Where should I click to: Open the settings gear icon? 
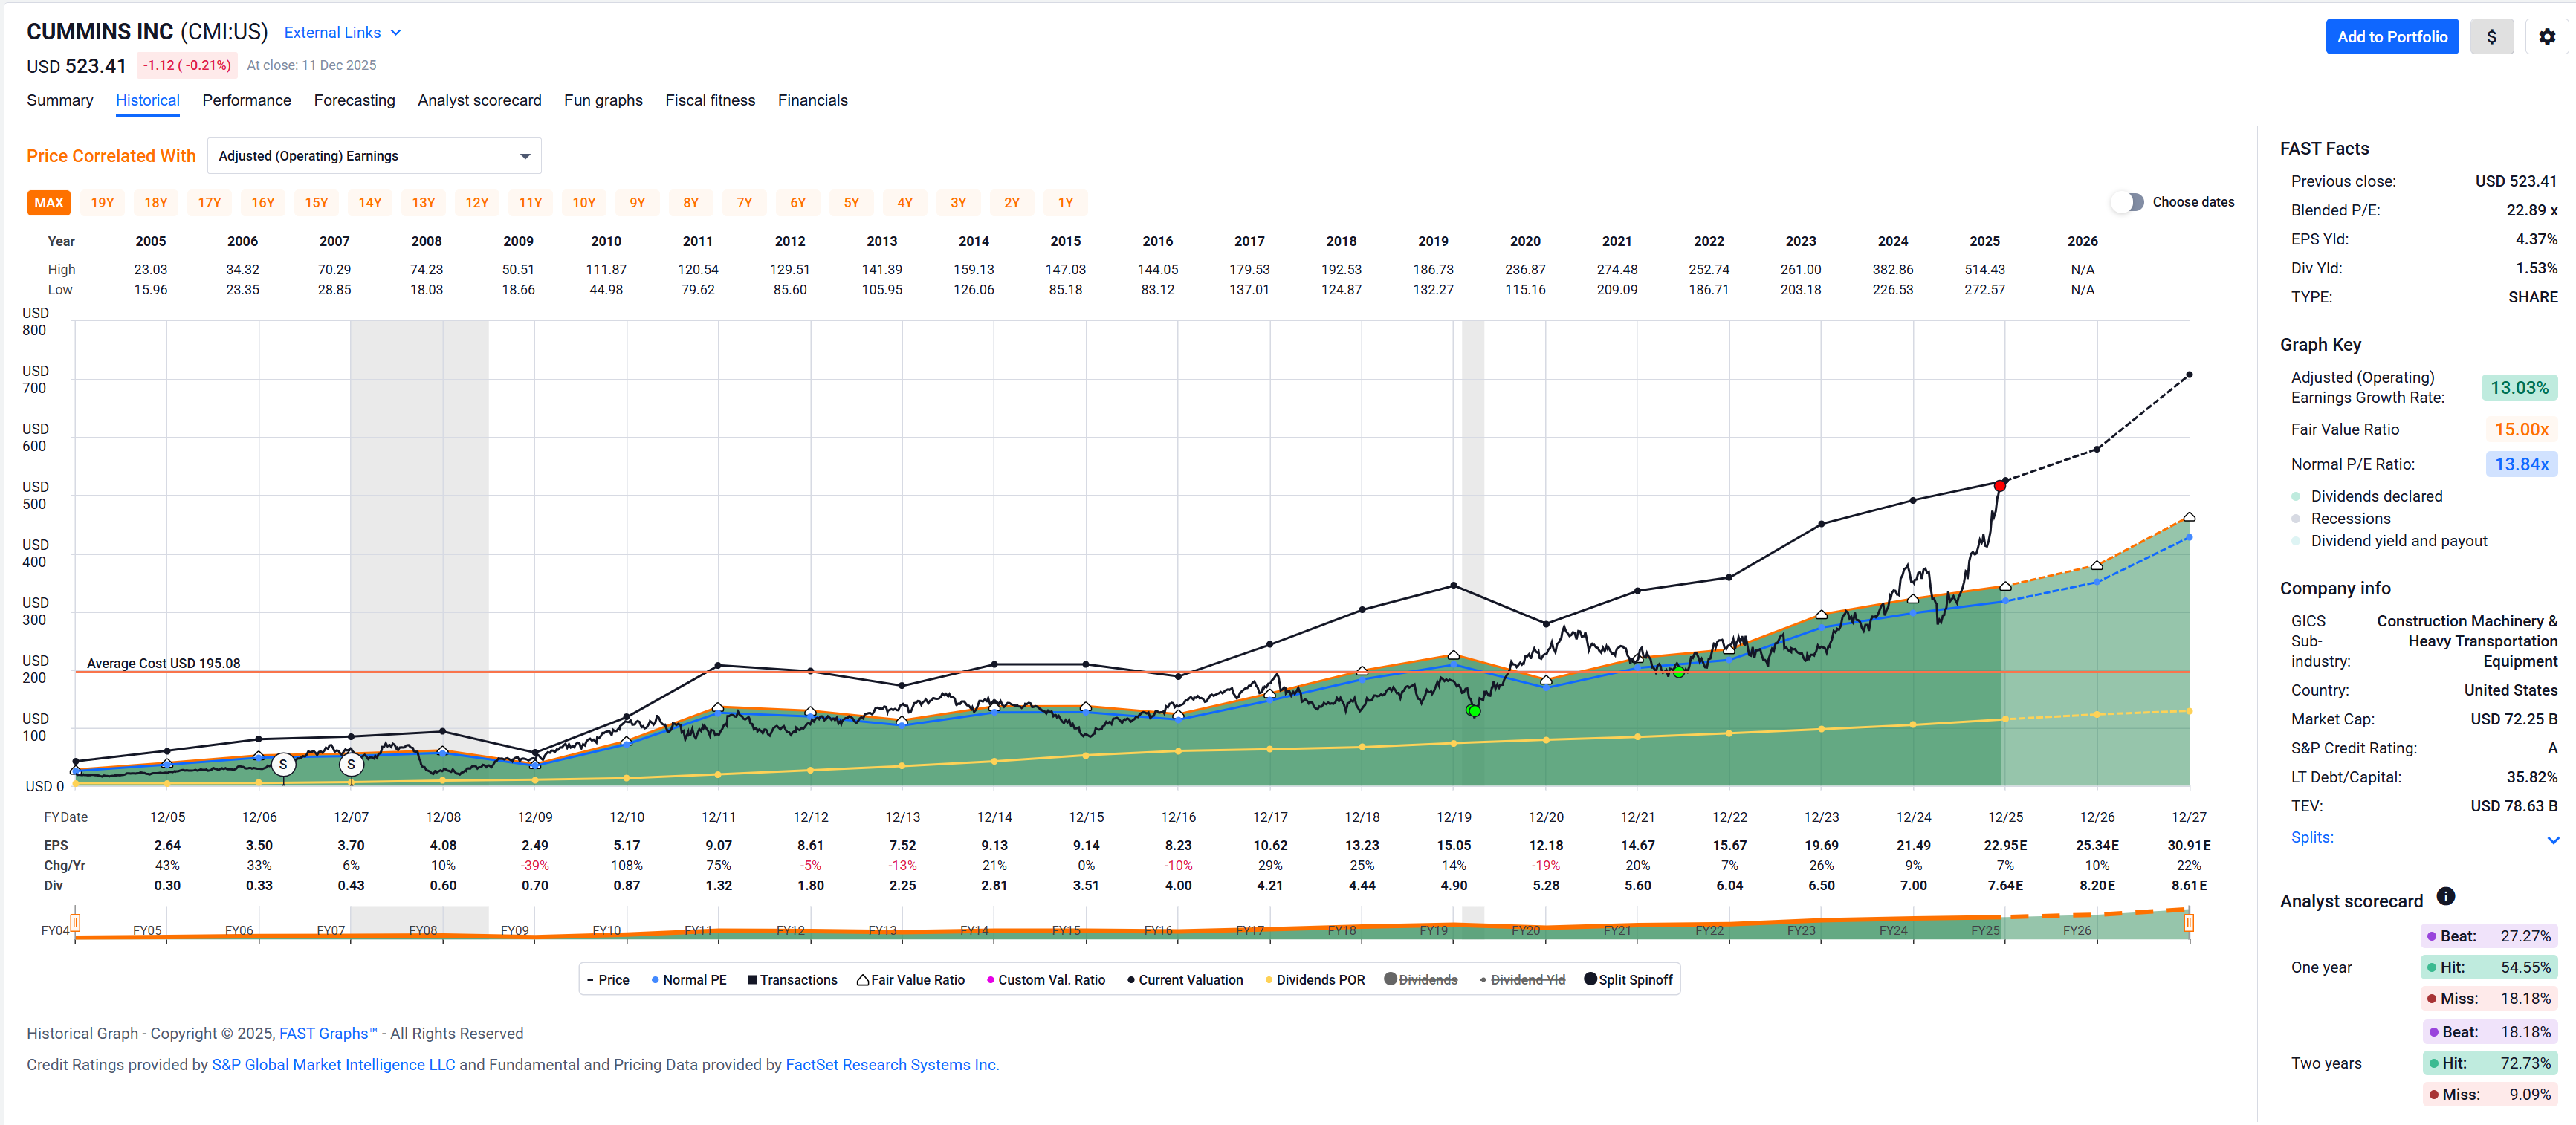pyautogui.click(x=2546, y=37)
